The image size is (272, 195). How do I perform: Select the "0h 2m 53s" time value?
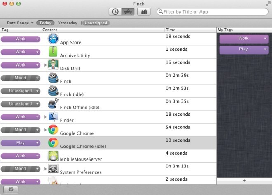177,88
